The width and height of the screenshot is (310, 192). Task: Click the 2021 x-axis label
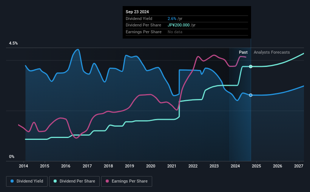171,166
